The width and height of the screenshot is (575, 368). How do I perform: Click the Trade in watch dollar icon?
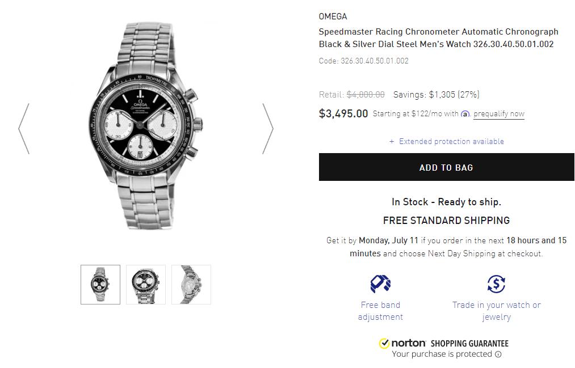tap(496, 283)
